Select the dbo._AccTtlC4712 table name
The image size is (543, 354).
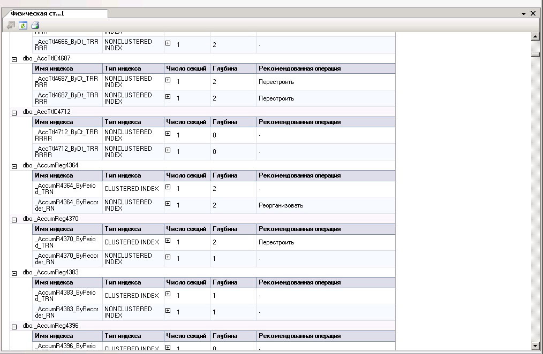(47, 112)
